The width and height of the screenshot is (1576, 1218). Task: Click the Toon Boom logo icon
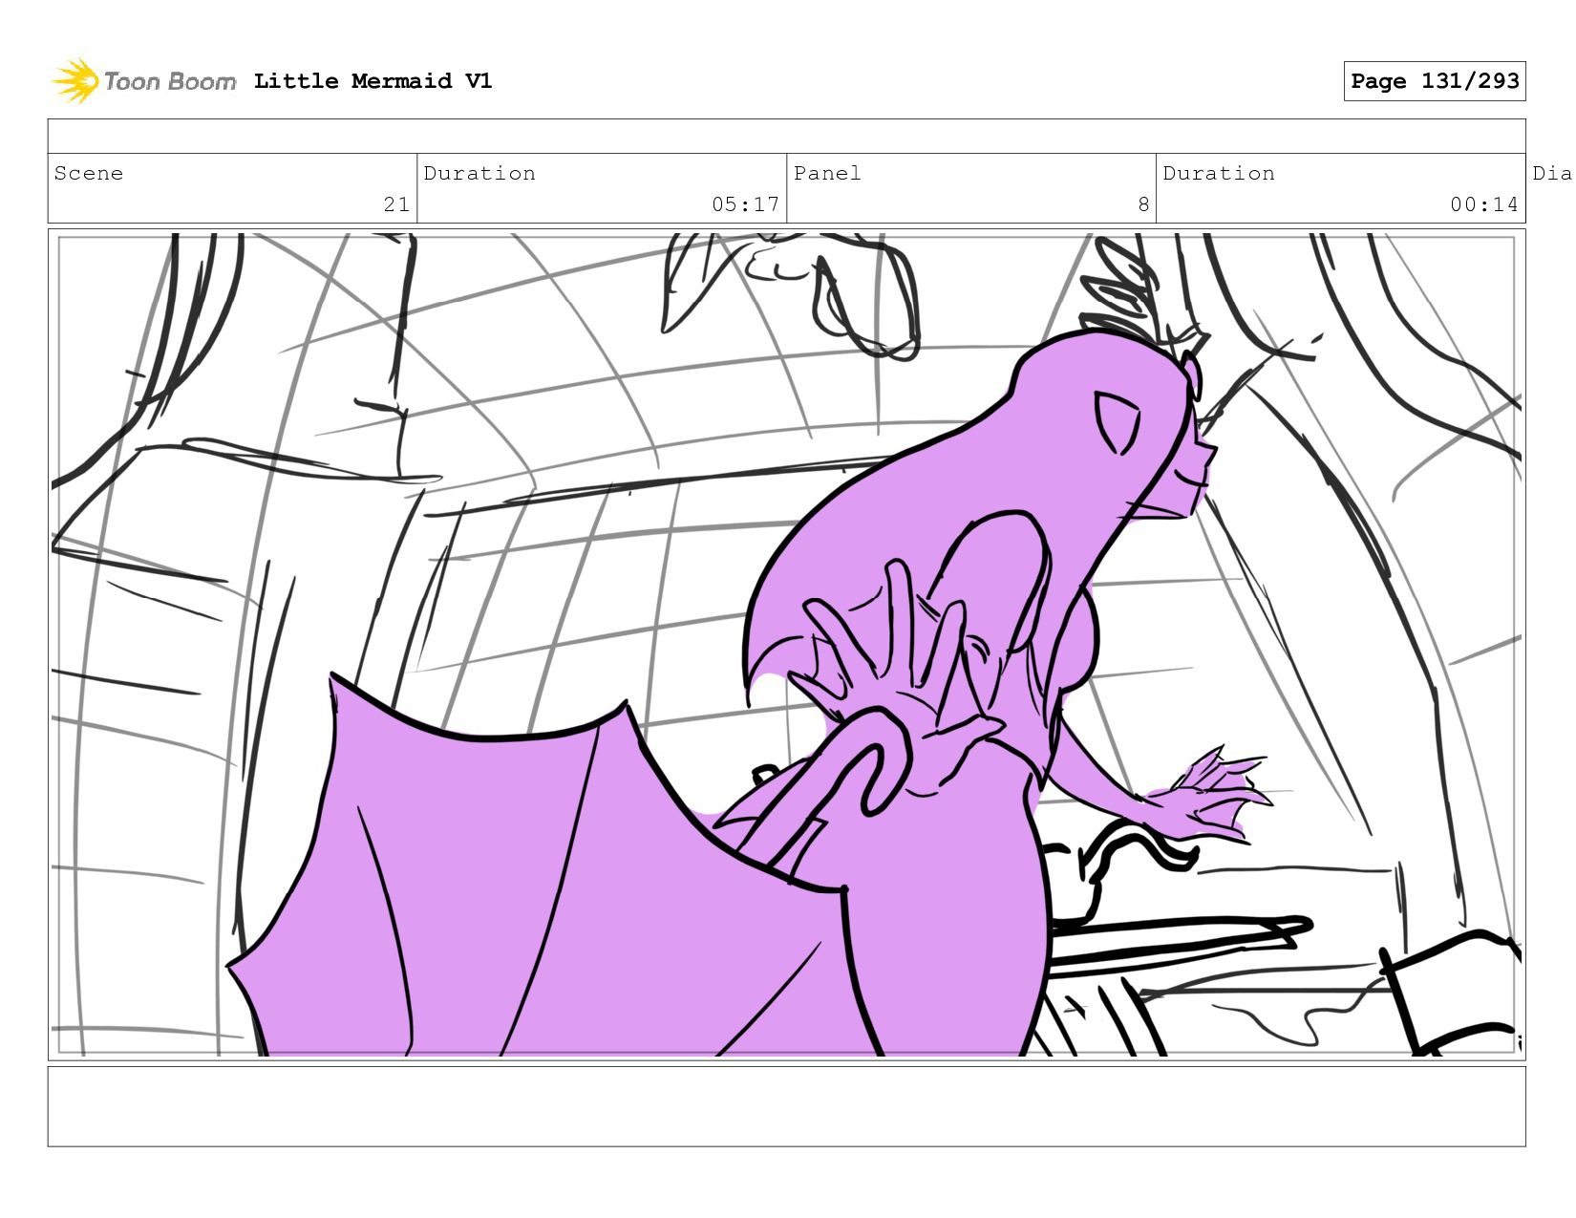pyautogui.click(x=75, y=81)
